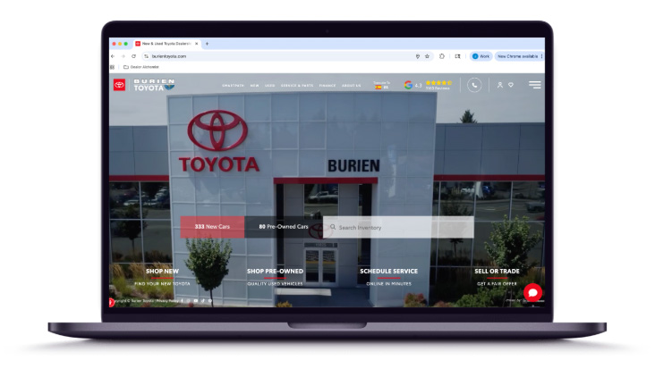Image resolution: width=655 pixels, height=377 pixels.
Task: Open the Chrome extensions puzzle icon
Action: [x=441, y=56]
